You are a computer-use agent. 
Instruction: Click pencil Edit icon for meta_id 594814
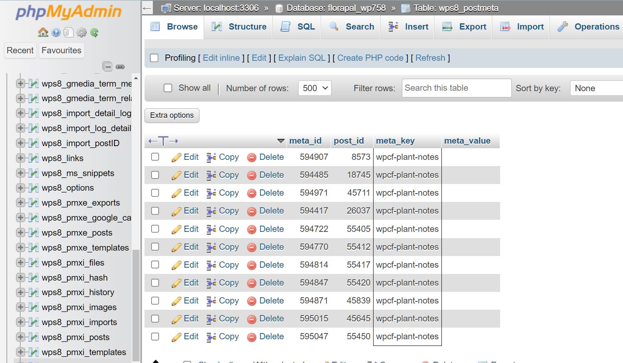[x=177, y=265]
